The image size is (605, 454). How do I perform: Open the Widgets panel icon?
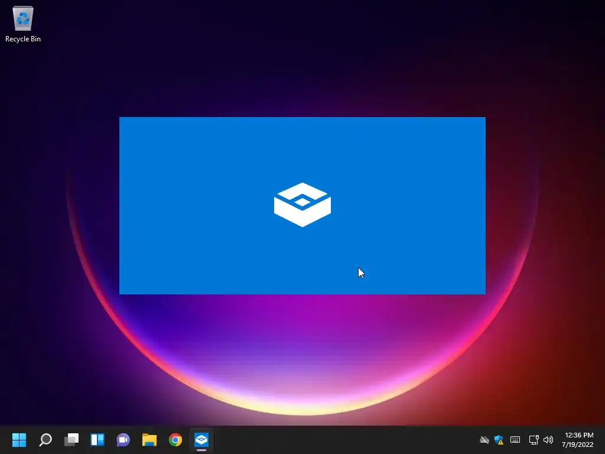97,440
